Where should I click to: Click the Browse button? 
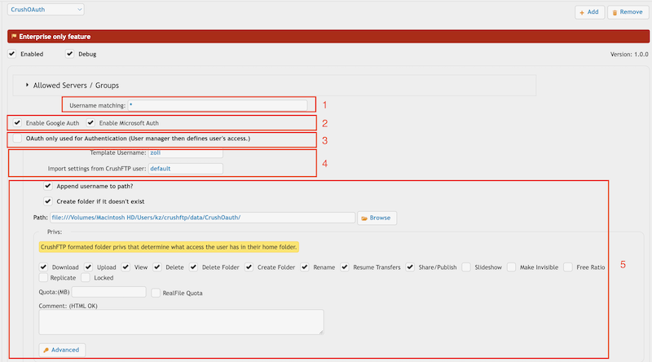click(377, 218)
